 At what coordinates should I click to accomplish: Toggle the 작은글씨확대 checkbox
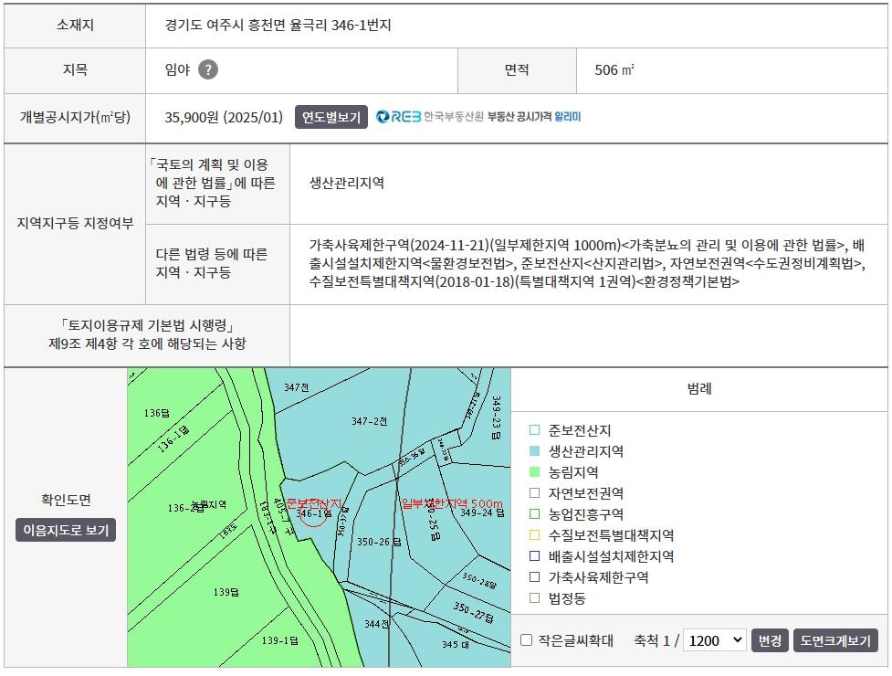(x=526, y=640)
